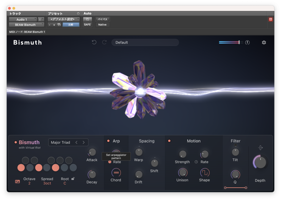Click the Attack knob
The height and width of the screenshot is (200, 281).
92,152
